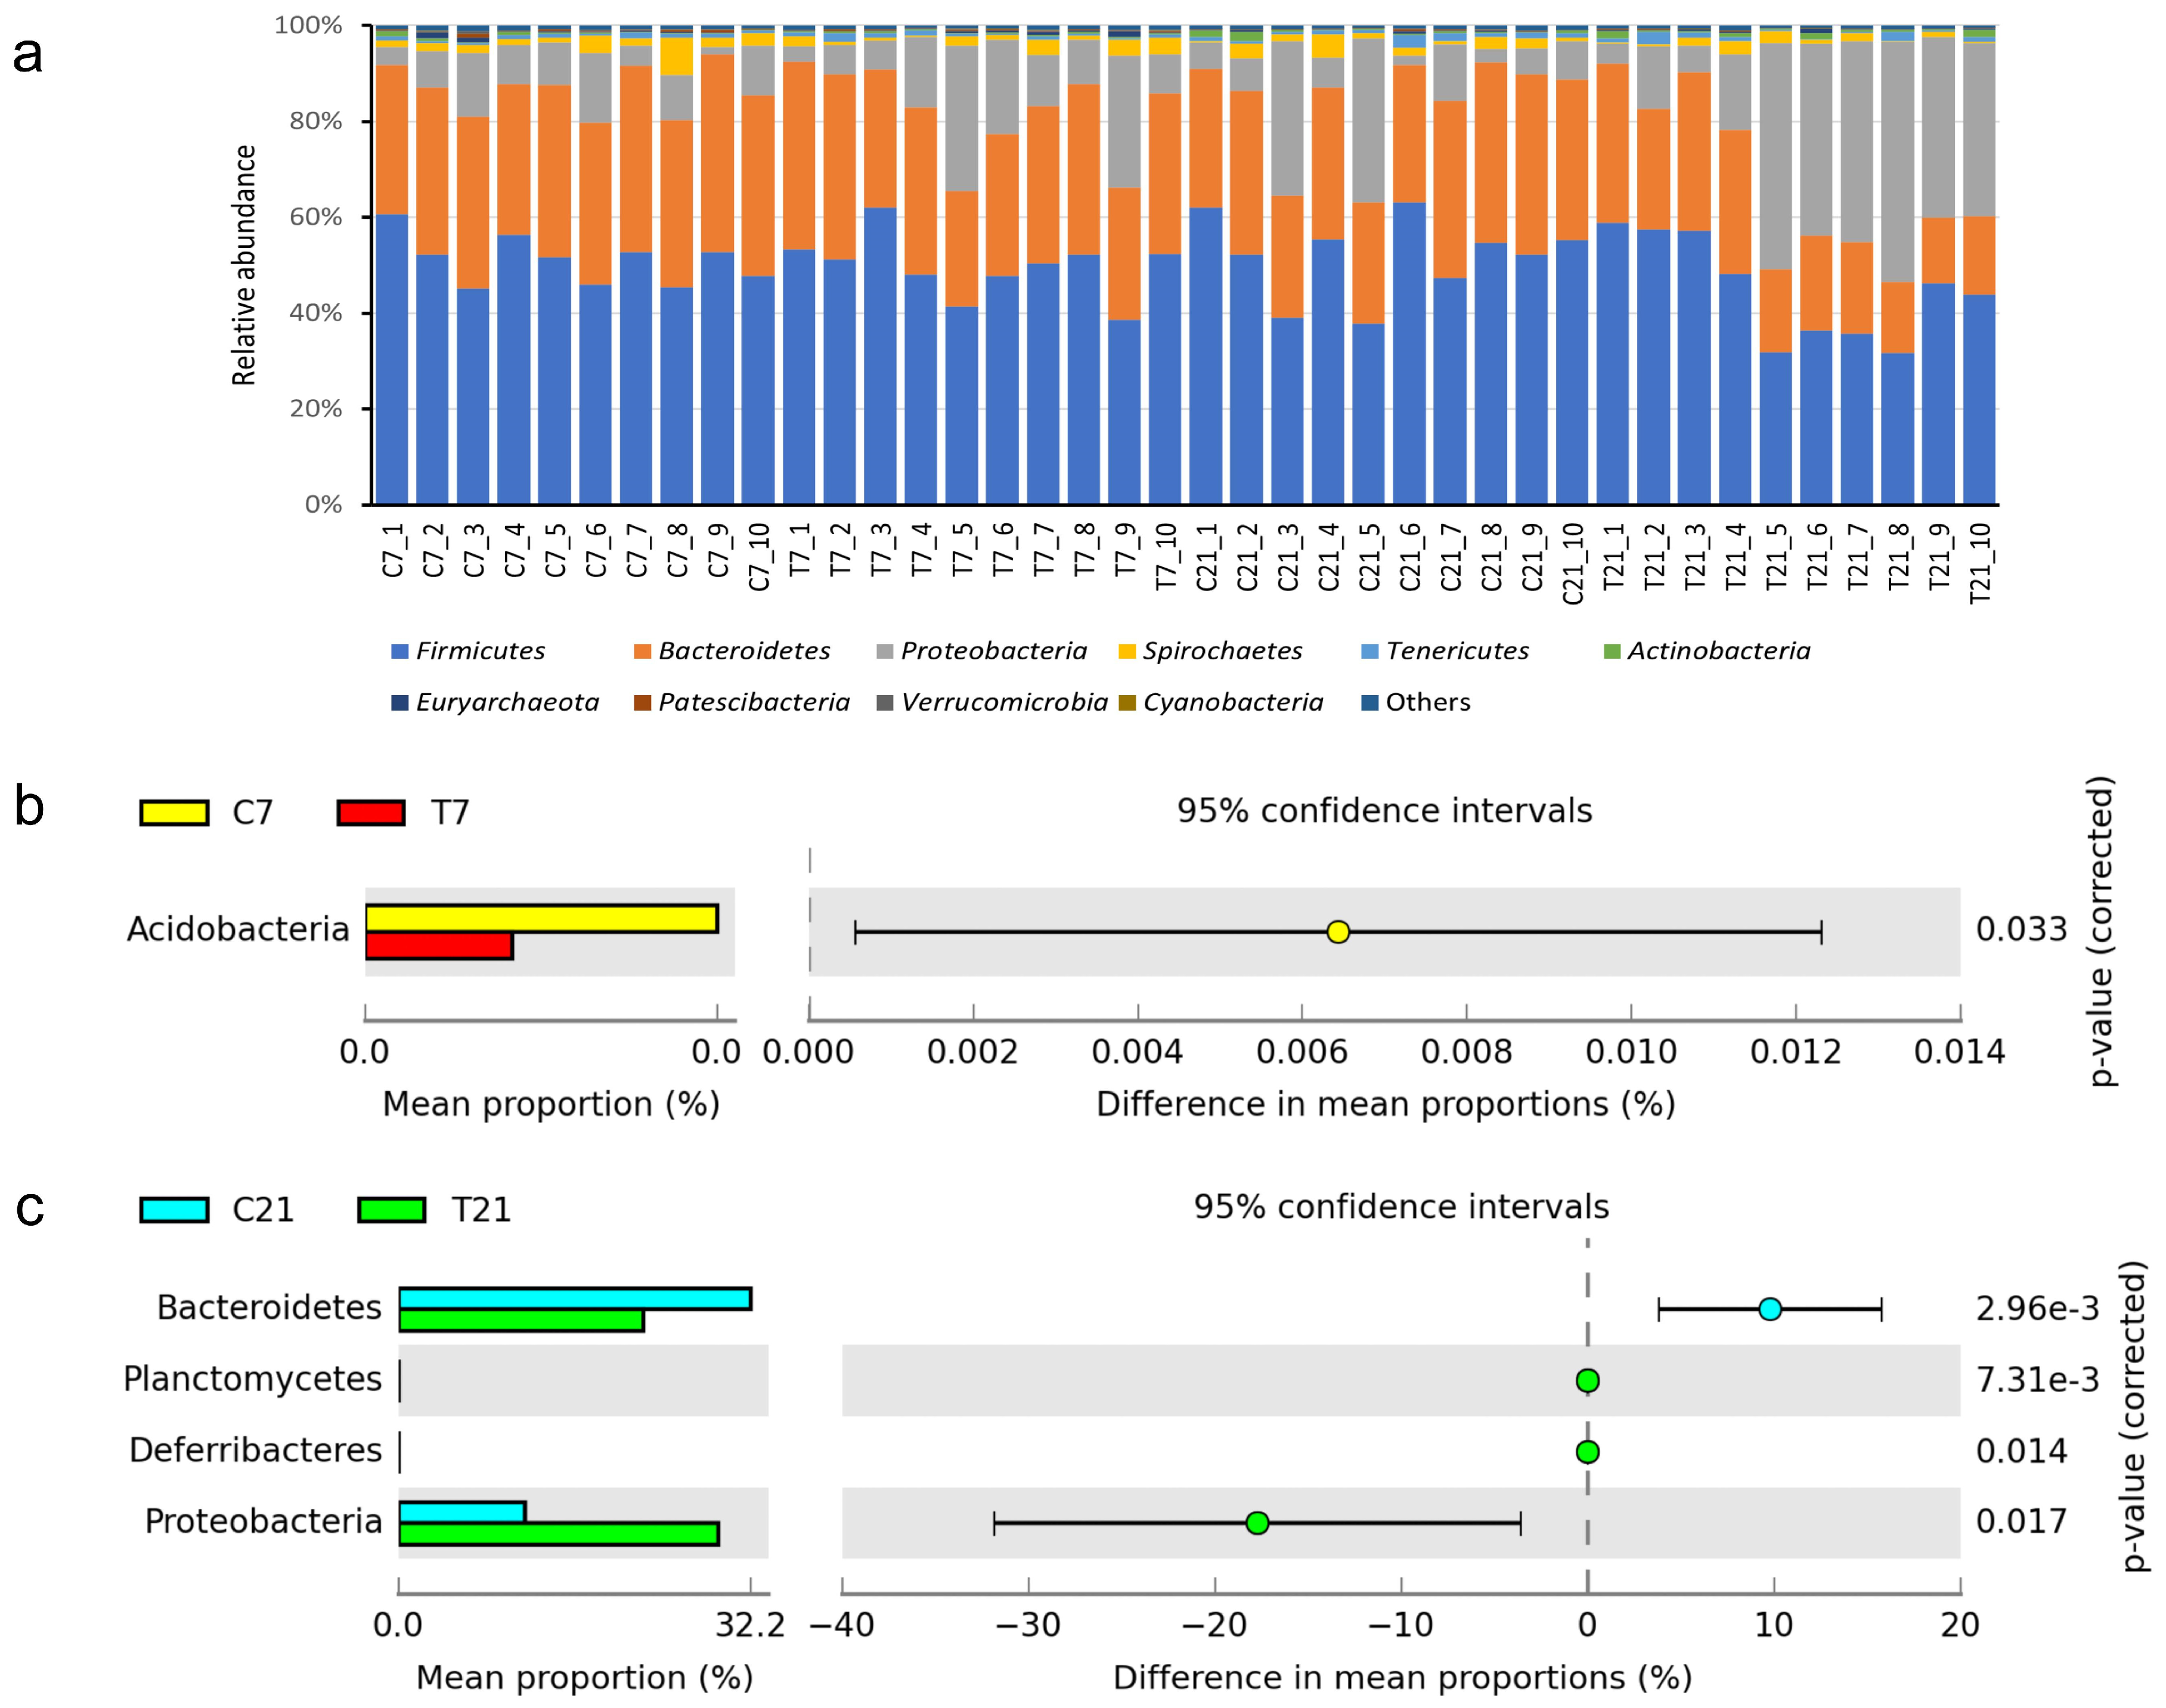Click the yellow Acidobacteria confidence interval dot
Image resolution: width=2166 pixels, height=1708 pixels.
click(x=1338, y=932)
